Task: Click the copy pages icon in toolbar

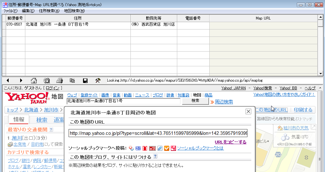Action: [72, 80]
